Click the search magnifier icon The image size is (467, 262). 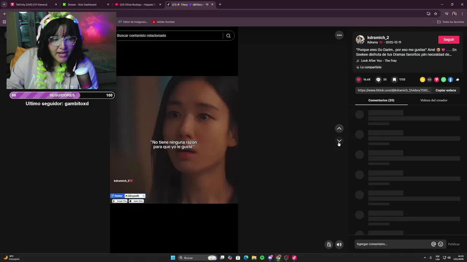228,36
